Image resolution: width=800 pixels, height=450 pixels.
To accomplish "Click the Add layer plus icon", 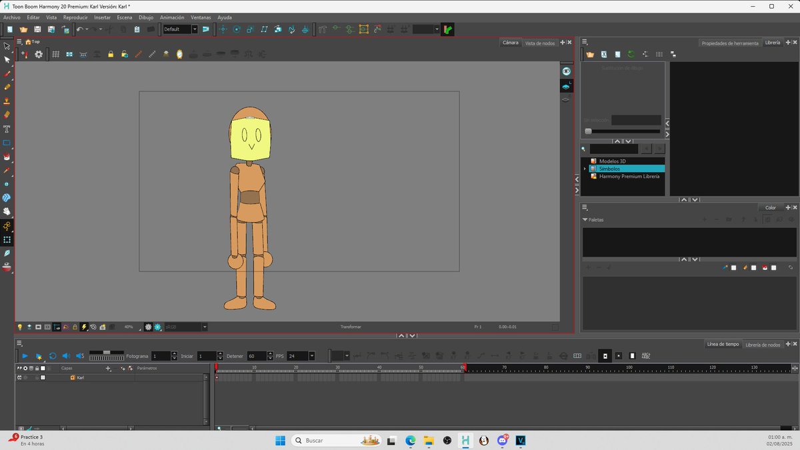I will [x=108, y=368].
